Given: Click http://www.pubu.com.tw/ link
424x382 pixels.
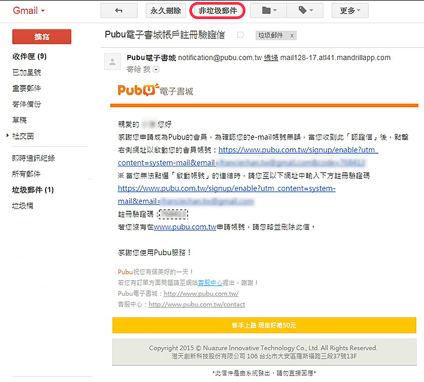Looking at the screenshot, I should click(x=201, y=293).
